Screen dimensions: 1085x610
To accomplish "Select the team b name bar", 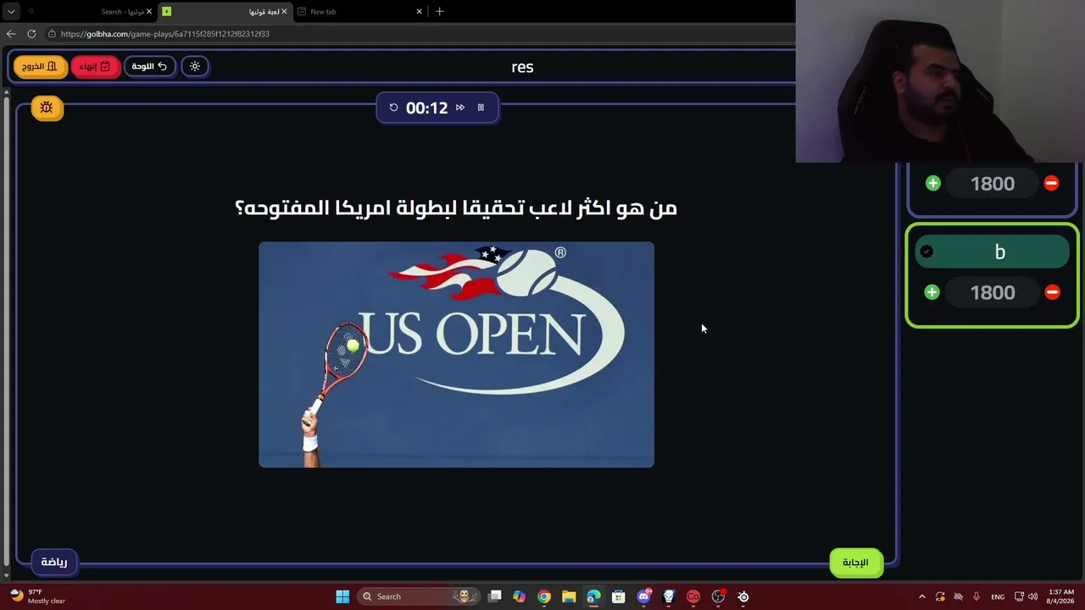I will click(993, 252).
